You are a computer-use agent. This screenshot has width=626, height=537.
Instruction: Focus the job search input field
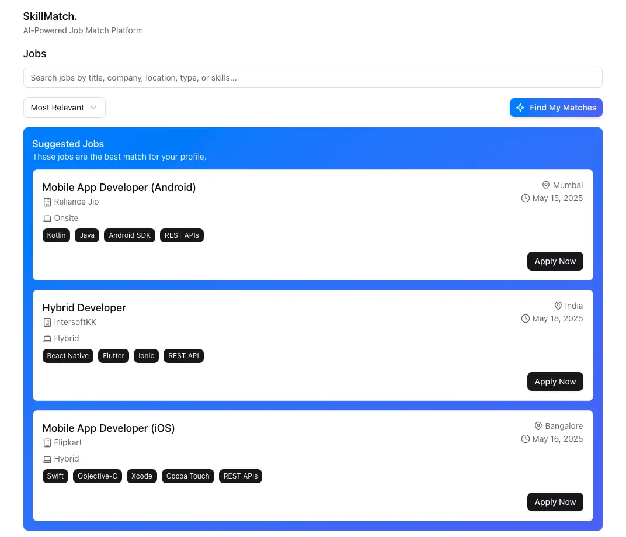pos(312,77)
